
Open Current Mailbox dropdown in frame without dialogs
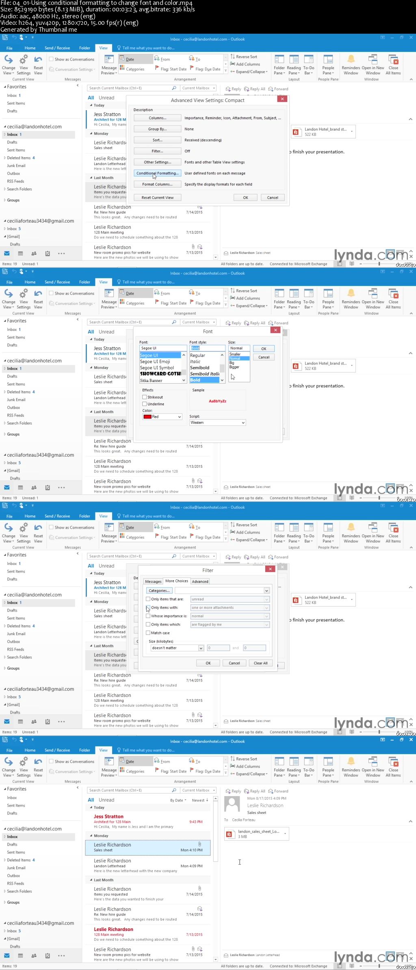coord(198,790)
